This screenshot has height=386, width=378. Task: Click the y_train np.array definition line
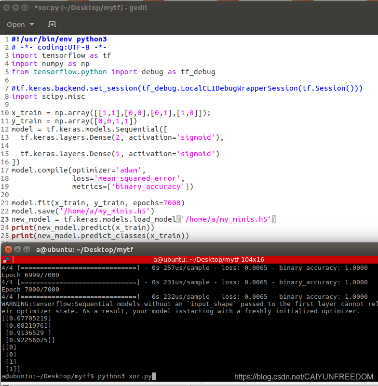point(74,121)
